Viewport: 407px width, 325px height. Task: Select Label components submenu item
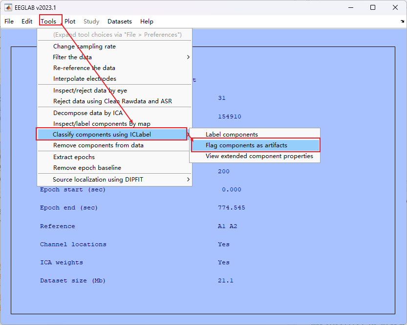click(x=255, y=135)
